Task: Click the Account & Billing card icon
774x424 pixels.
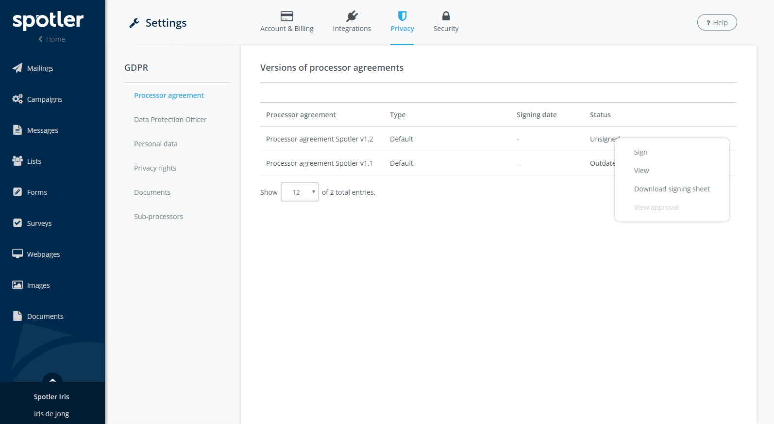Action: (286, 16)
